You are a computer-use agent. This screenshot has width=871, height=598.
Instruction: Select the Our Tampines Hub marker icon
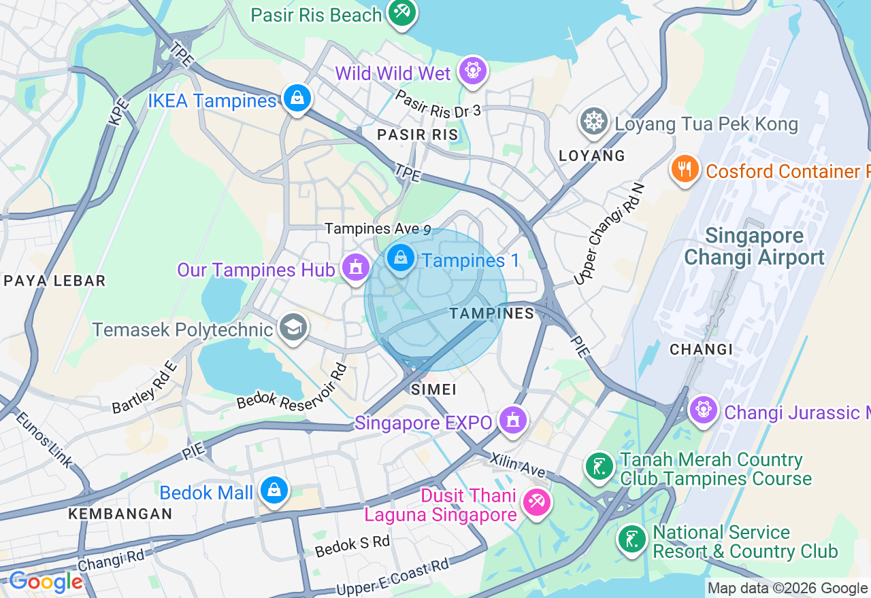coord(355,268)
